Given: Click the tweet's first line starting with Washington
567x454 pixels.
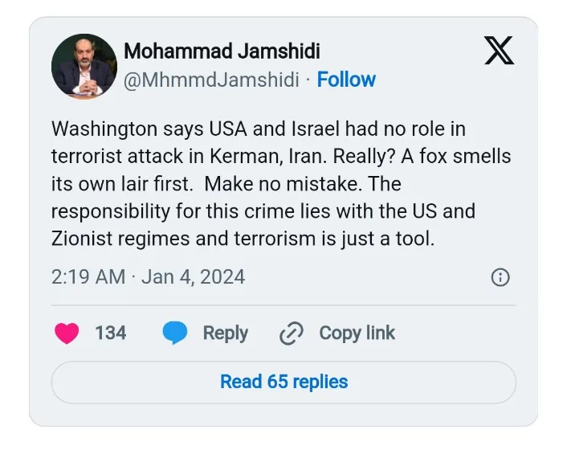Looking at the screenshot, I should pos(258,129).
